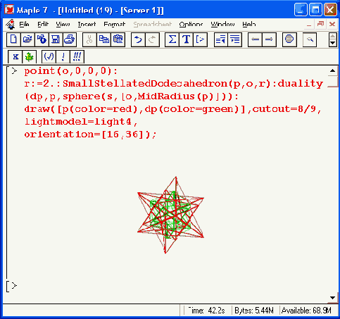Image resolution: width=340 pixels, height=319 pixels.
Task: Redo the last undone operation
Action: click(x=152, y=39)
